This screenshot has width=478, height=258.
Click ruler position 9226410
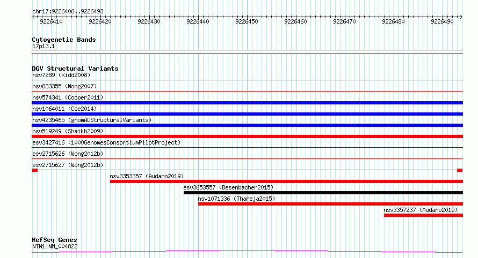click(51, 21)
